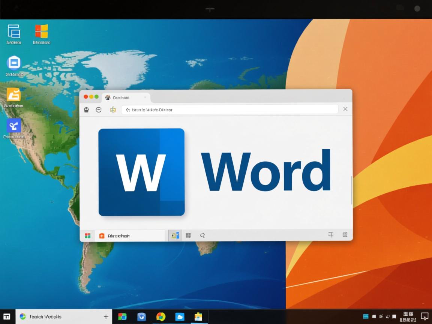Click the yellow grid icon in browser toolbar

(x=112, y=109)
